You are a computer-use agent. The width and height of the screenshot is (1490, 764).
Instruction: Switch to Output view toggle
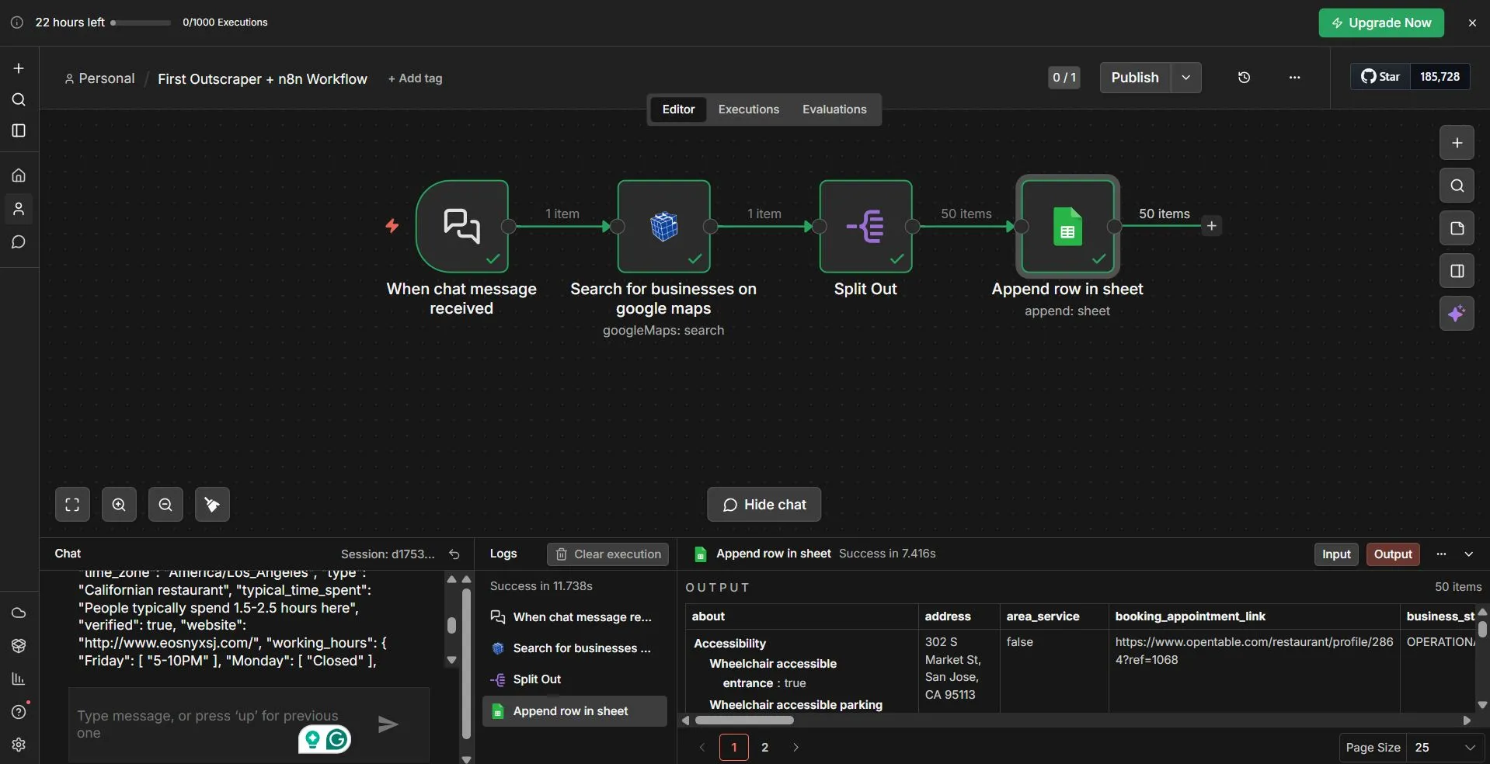pyautogui.click(x=1393, y=554)
